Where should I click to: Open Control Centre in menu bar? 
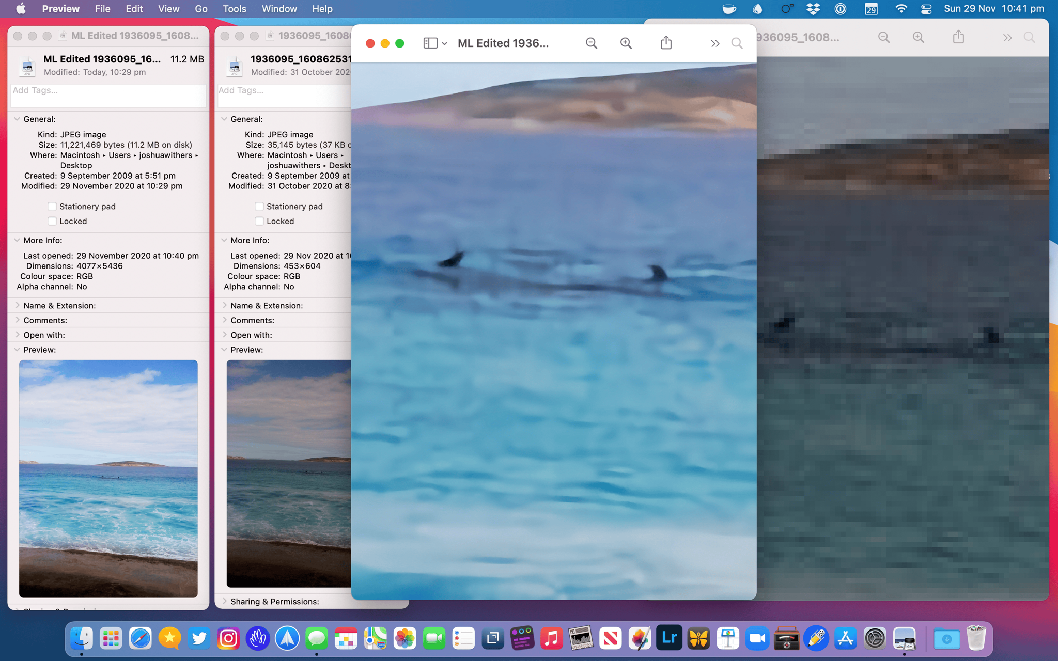pyautogui.click(x=926, y=9)
